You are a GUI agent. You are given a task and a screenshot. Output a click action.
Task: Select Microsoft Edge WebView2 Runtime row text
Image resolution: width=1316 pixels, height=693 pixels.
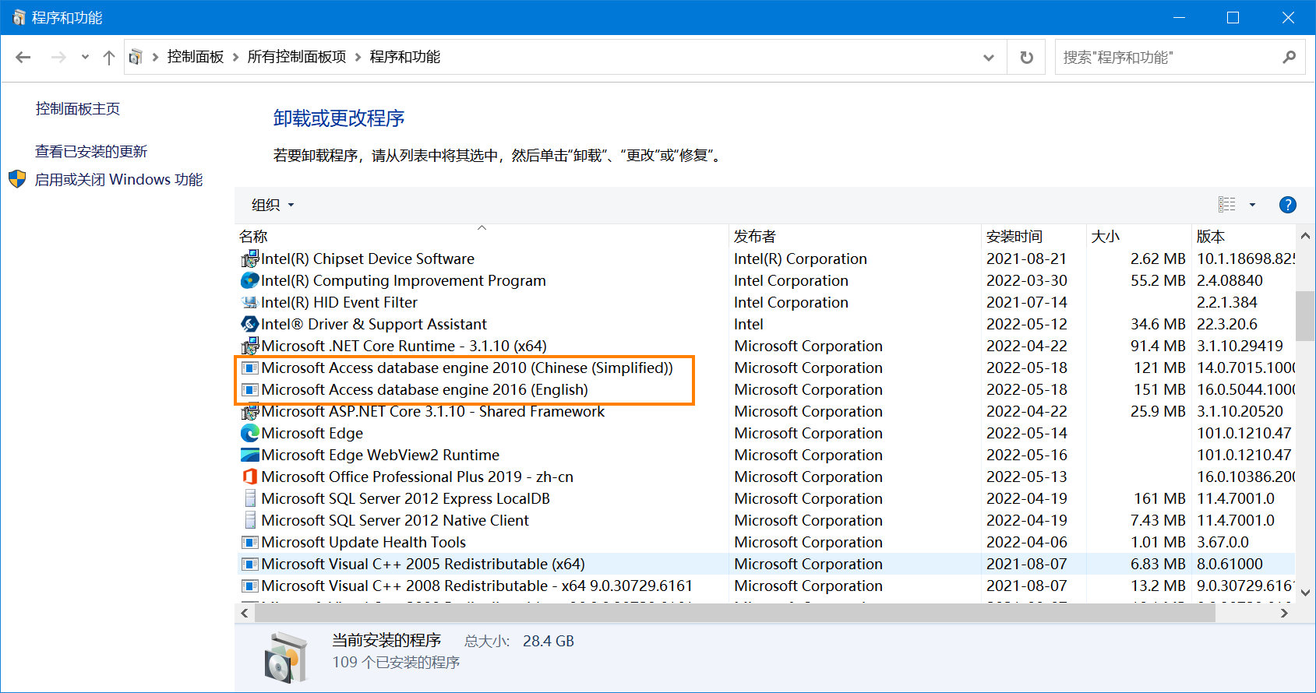(380, 455)
